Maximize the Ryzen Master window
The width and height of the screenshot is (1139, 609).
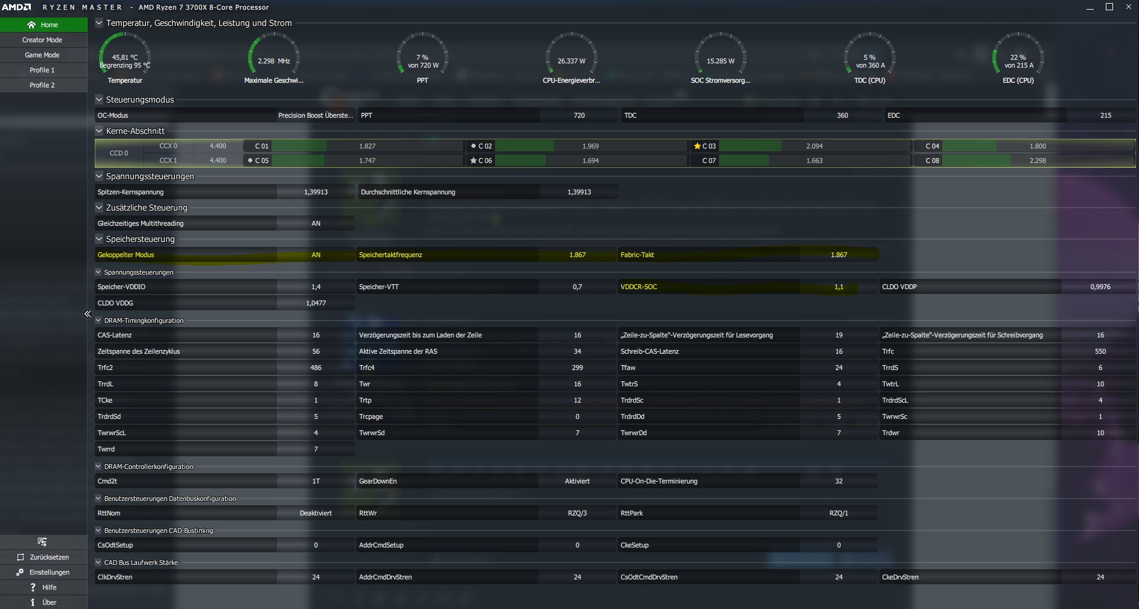tap(1109, 7)
